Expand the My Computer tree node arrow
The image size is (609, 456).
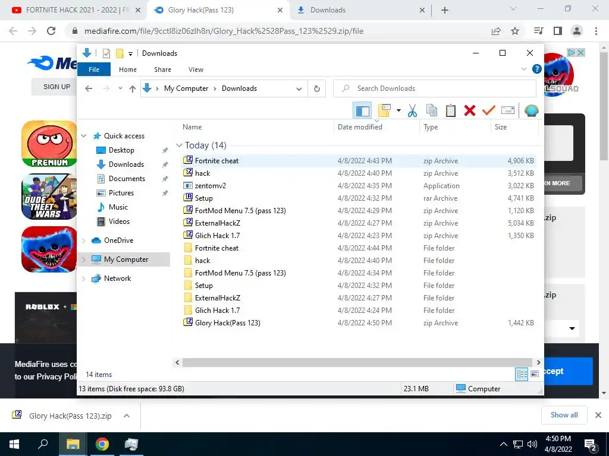pyautogui.click(x=84, y=259)
